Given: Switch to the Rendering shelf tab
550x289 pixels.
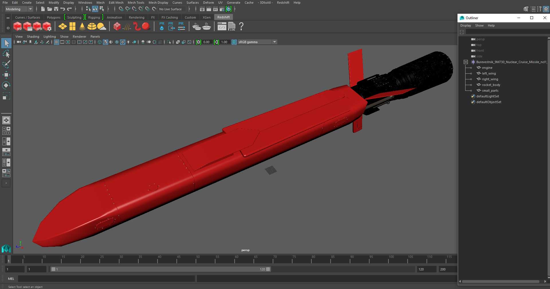Looking at the screenshot, I should point(137,17).
